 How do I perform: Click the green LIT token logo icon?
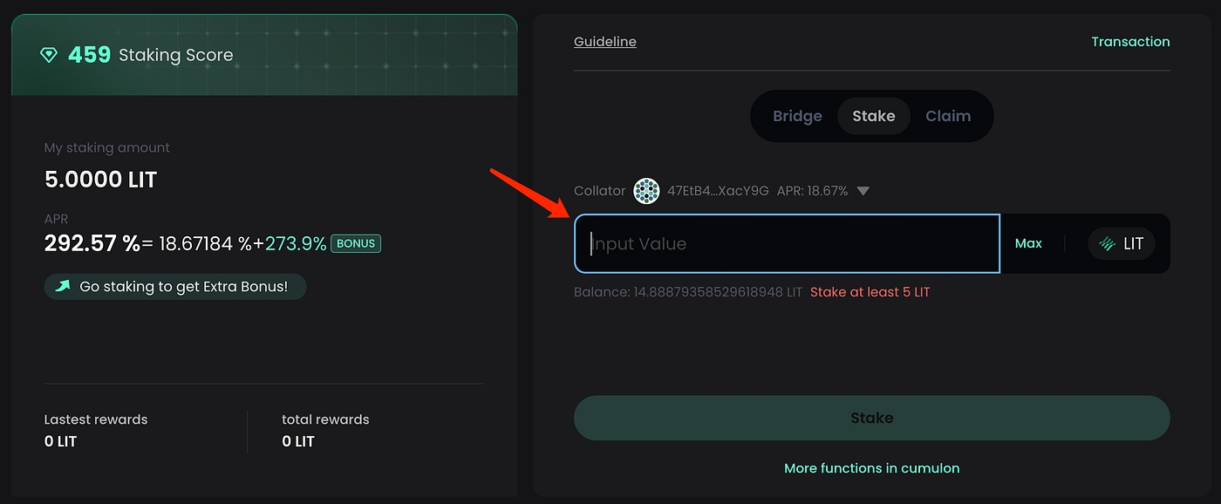pyautogui.click(x=1108, y=244)
